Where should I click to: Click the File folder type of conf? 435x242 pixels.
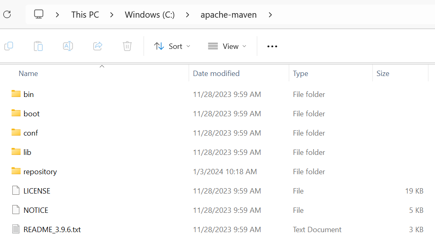tap(309, 133)
